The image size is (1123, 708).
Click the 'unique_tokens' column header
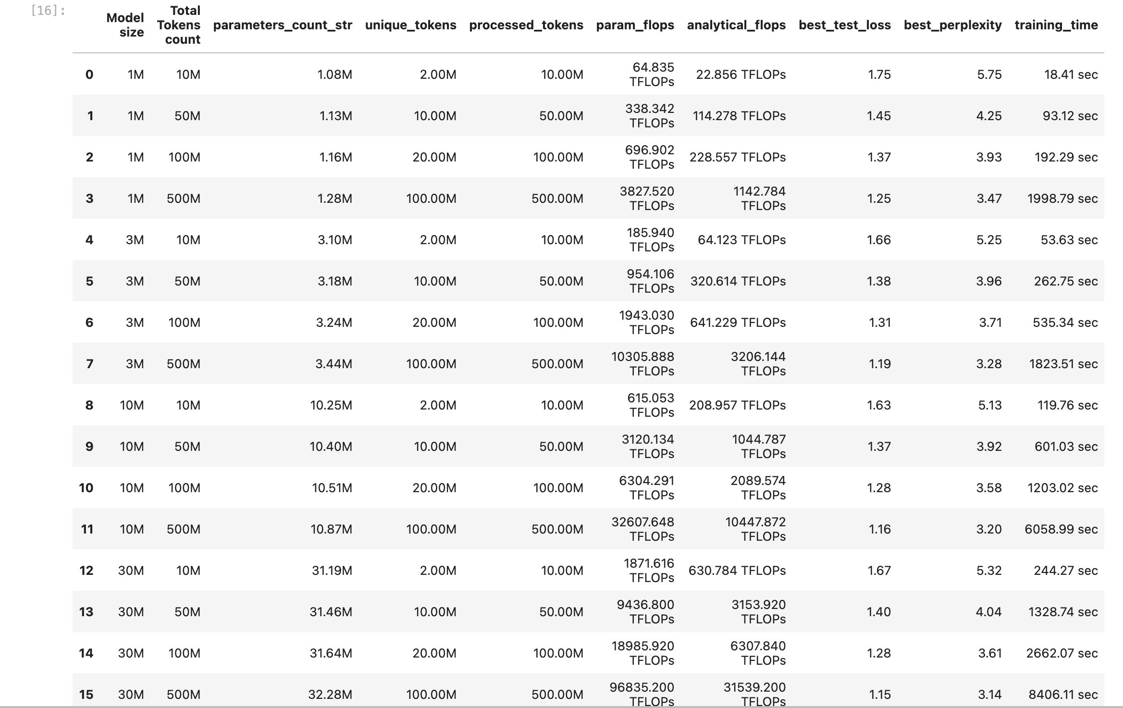coord(410,25)
